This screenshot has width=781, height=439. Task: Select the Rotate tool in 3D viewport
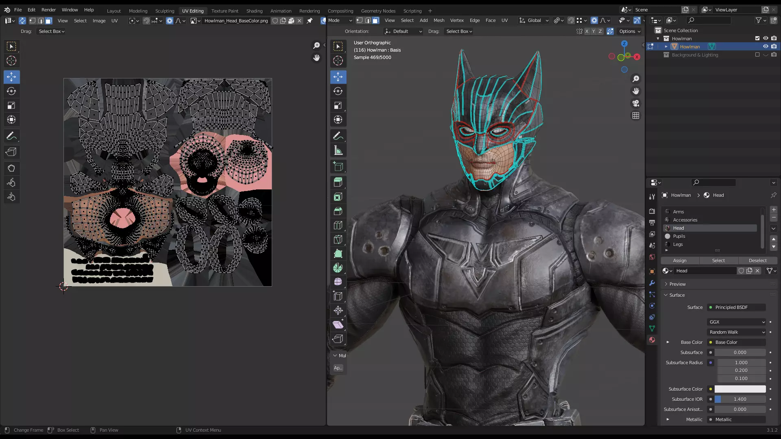338,91
